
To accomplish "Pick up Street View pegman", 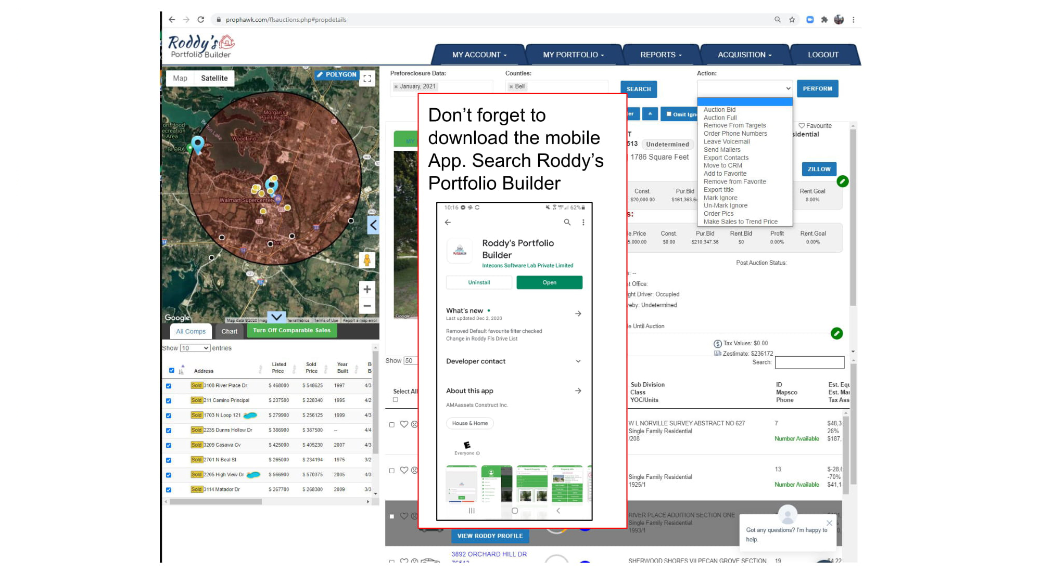I will (367, 260).
